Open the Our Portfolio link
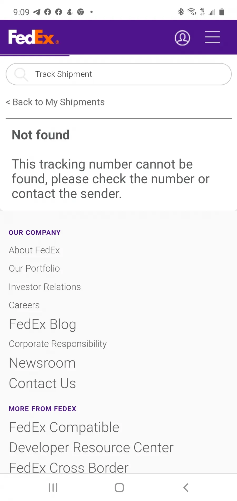This screenshot has height=501, width=237. (x=34, y=268)
